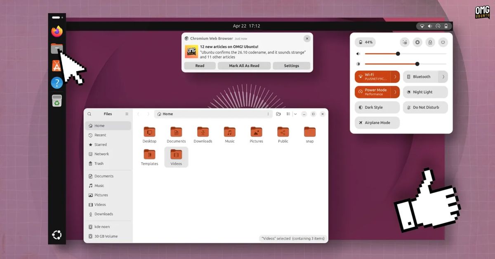Click Mark All As Read in the notification
Image resolution: width=495 pixels, height=259 pixels.
(x=244, y=65)
